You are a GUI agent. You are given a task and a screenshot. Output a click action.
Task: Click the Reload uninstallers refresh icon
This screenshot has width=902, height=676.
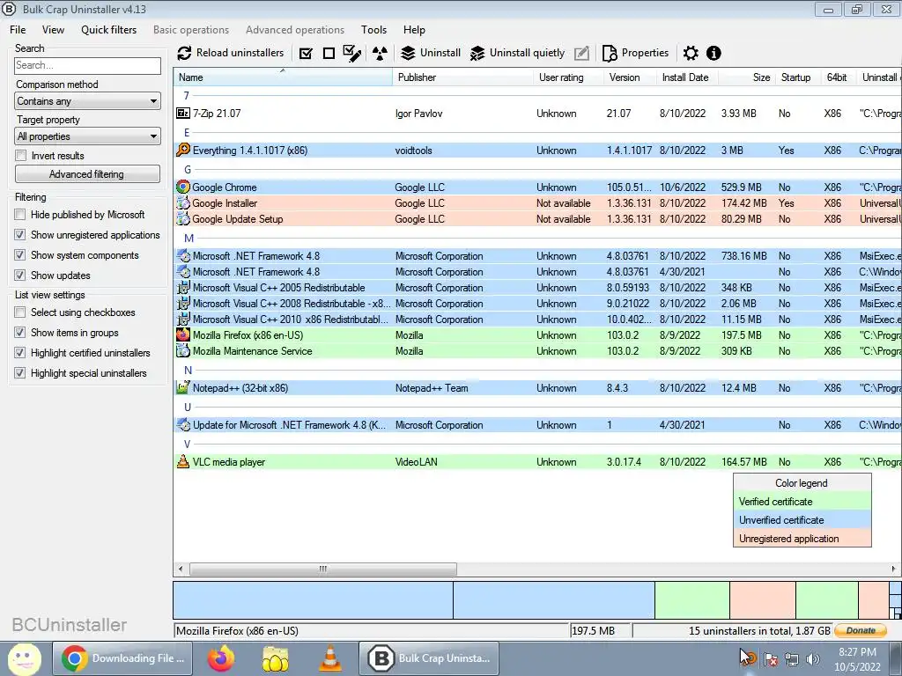click(x=184, y=53)
